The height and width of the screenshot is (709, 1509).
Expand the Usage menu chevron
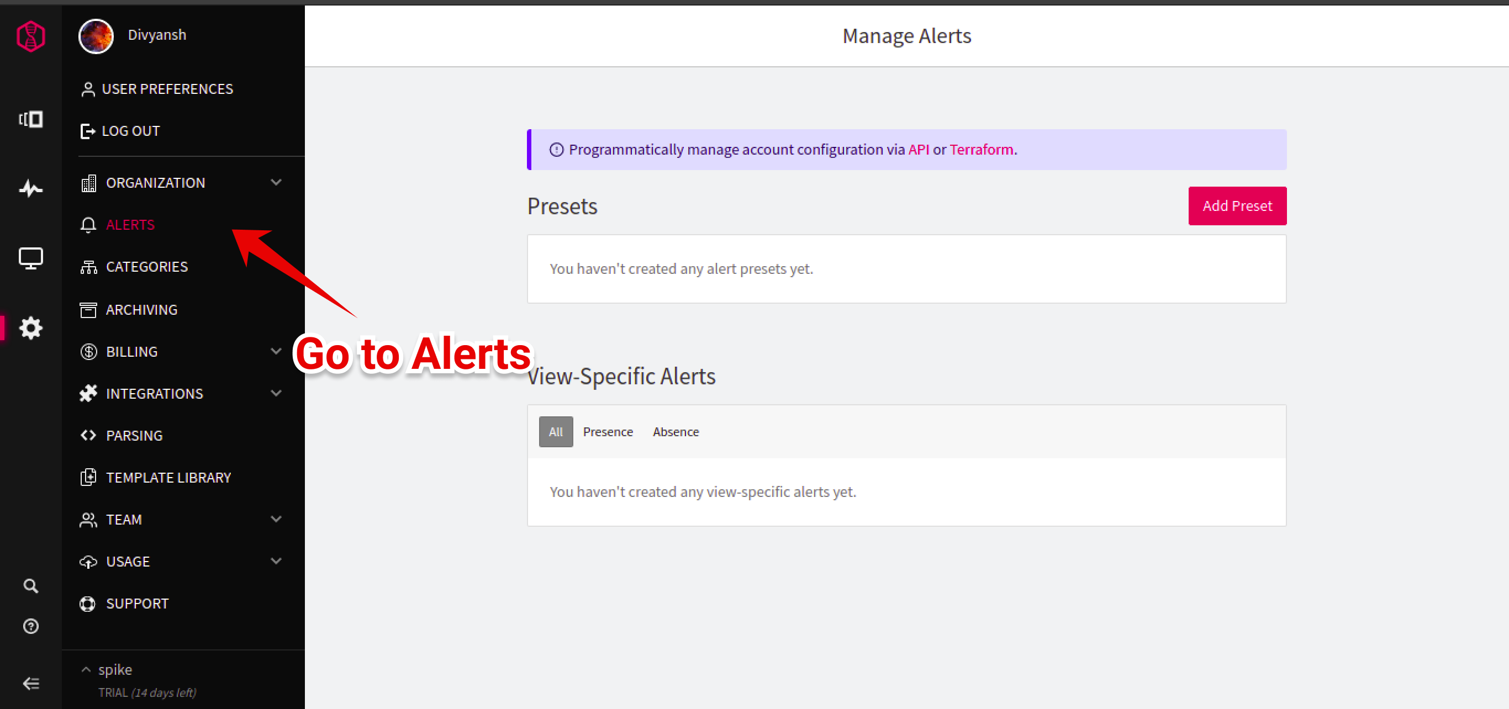(x=276, y=561)
